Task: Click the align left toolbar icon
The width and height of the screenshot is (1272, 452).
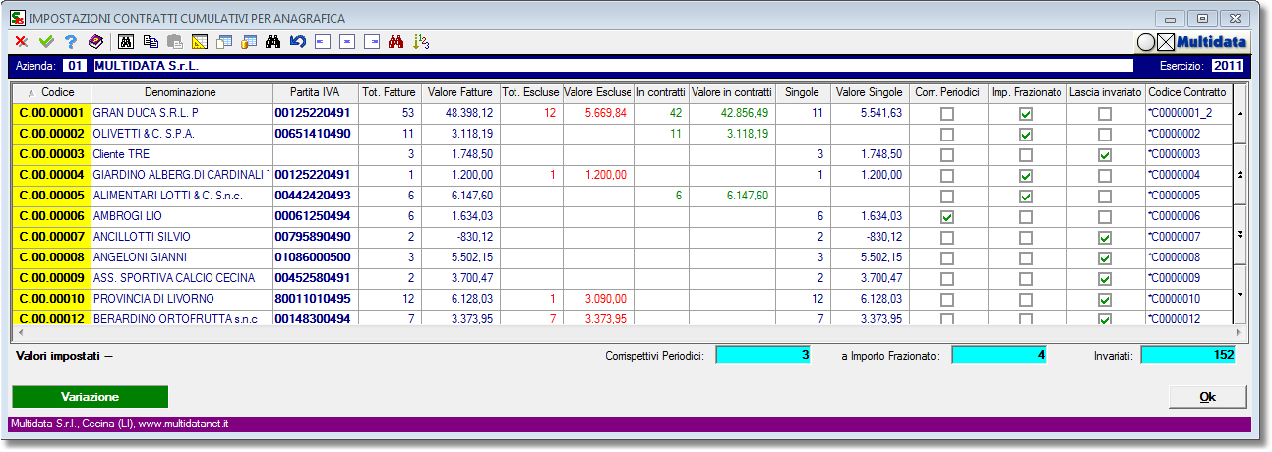Action: (323, 42)
